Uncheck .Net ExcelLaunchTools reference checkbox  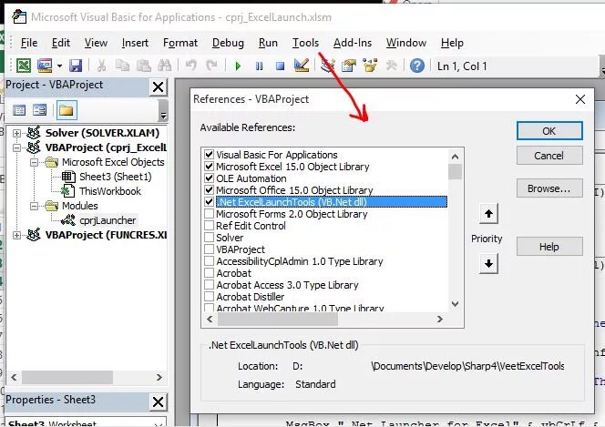click(210, 202)
